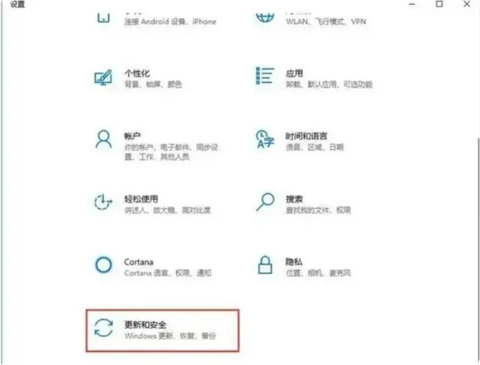Open the Cortana circle icon
480x365 pixels.
(104, 265)
